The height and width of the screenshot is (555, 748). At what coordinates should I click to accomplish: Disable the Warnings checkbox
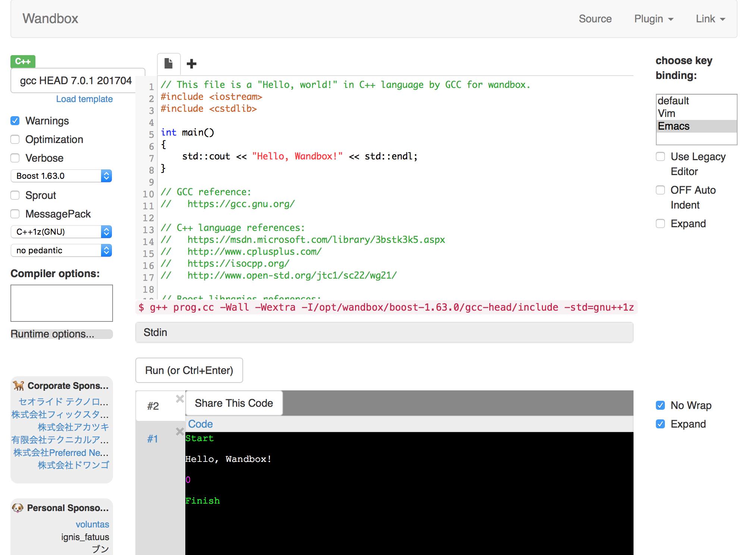click(x=15, y=120)
